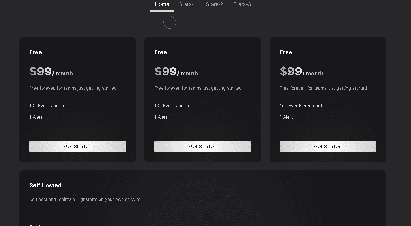Switch to the Home tab

click(x=162, y=4)
